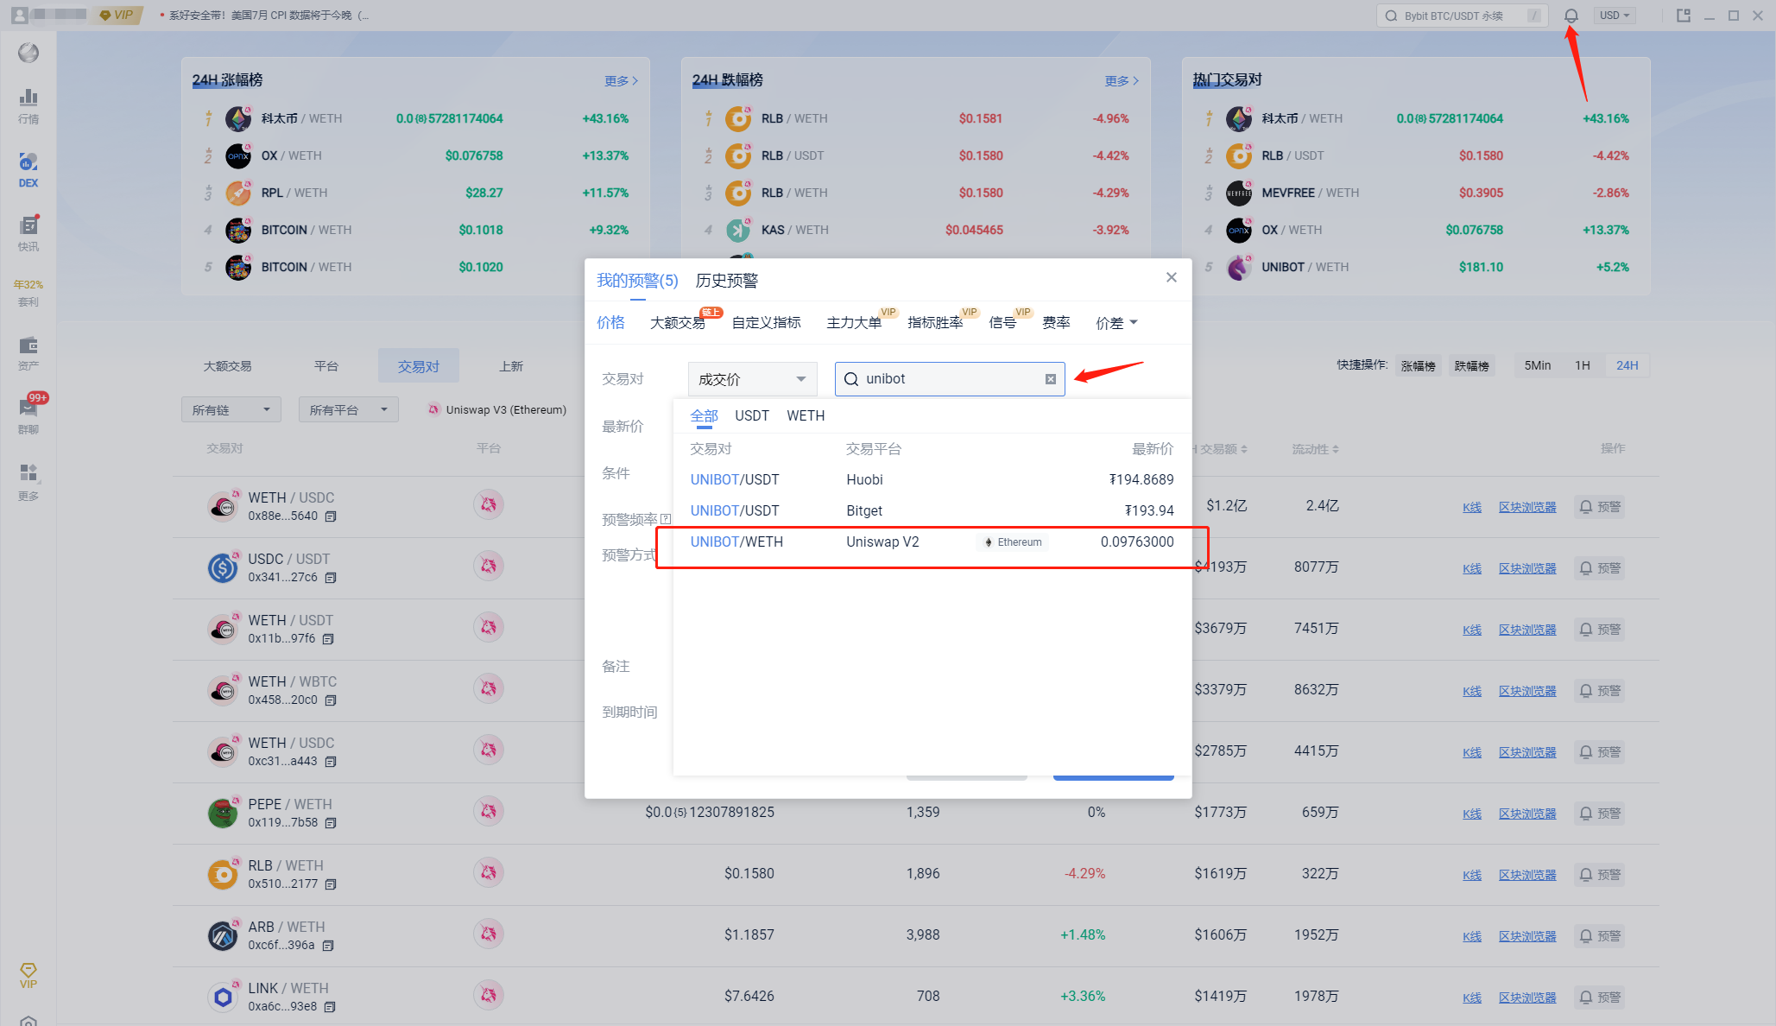Click the KAS token icon in 24H 跌幅榜
The image size is (1776, 1026).
(x=738, y=230)
